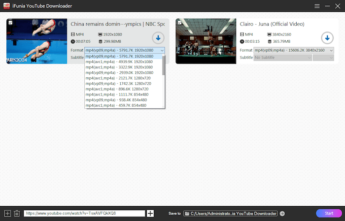The image size is (345, 221).
Task: Click the folder icon in Save to path
Action: point(187,214)
